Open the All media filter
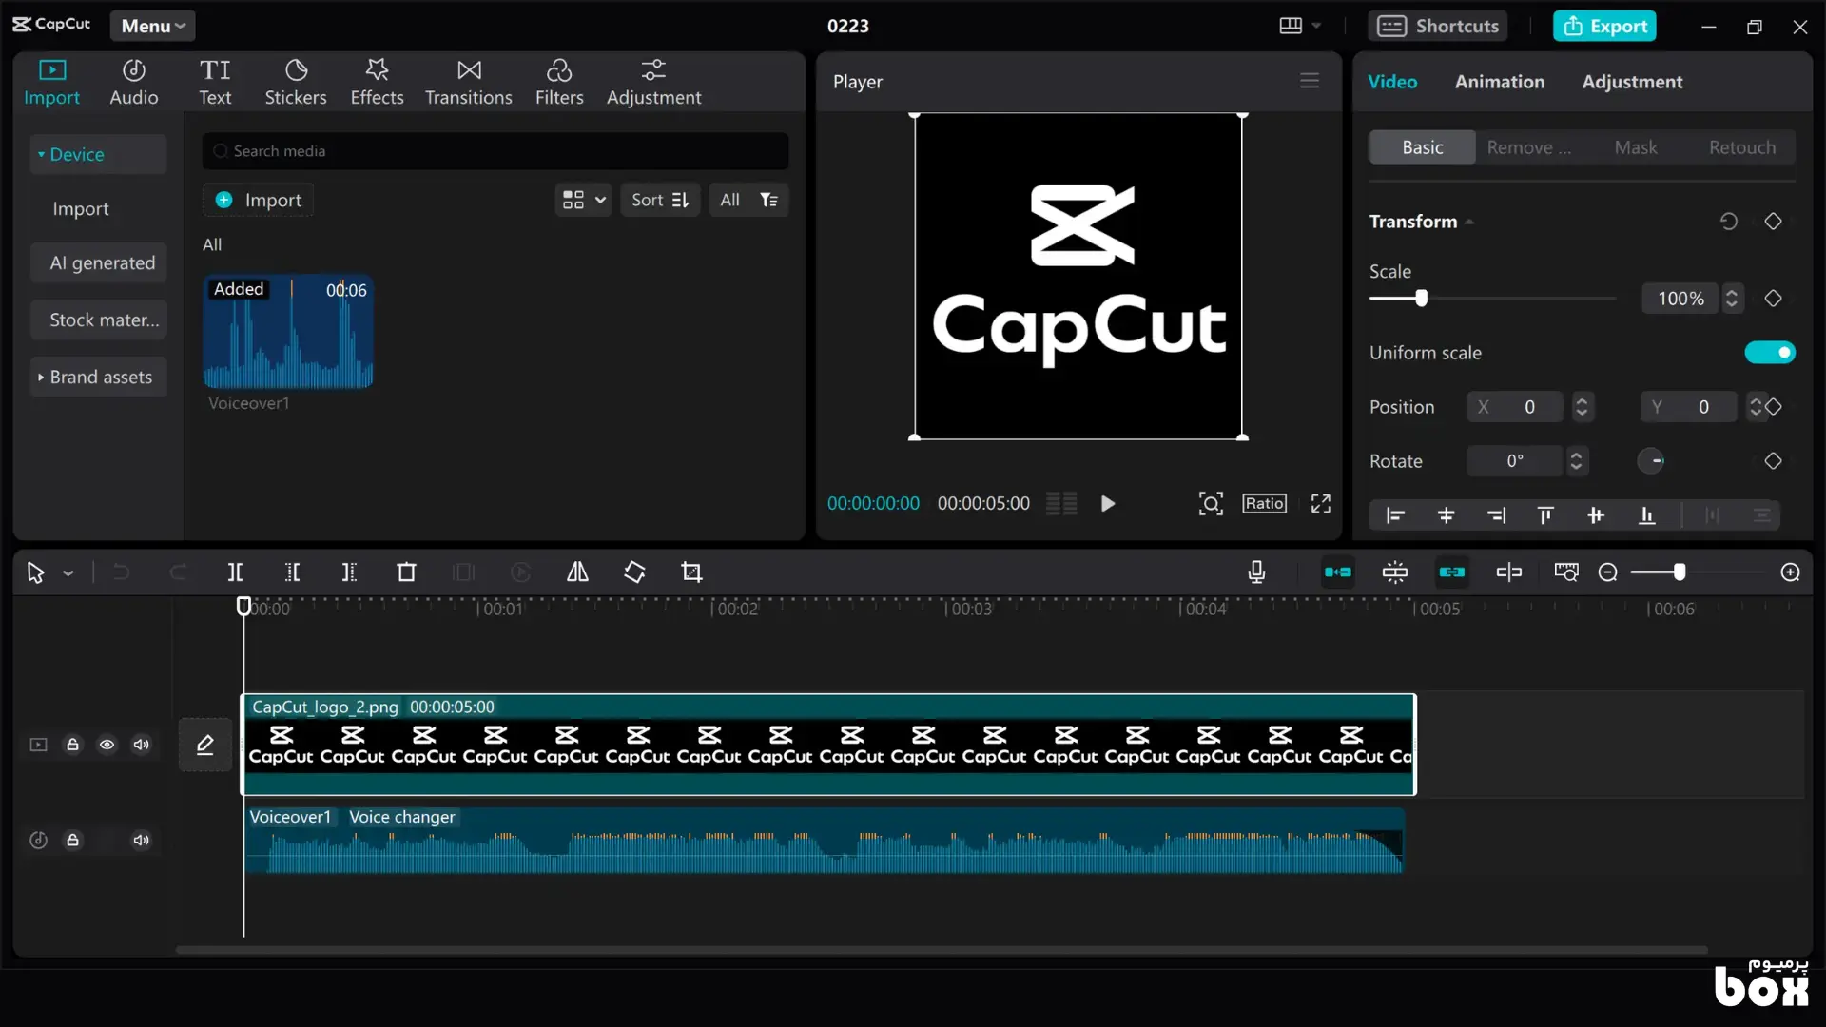The height and width of the screenshot is (1027, 1826). 748,200
